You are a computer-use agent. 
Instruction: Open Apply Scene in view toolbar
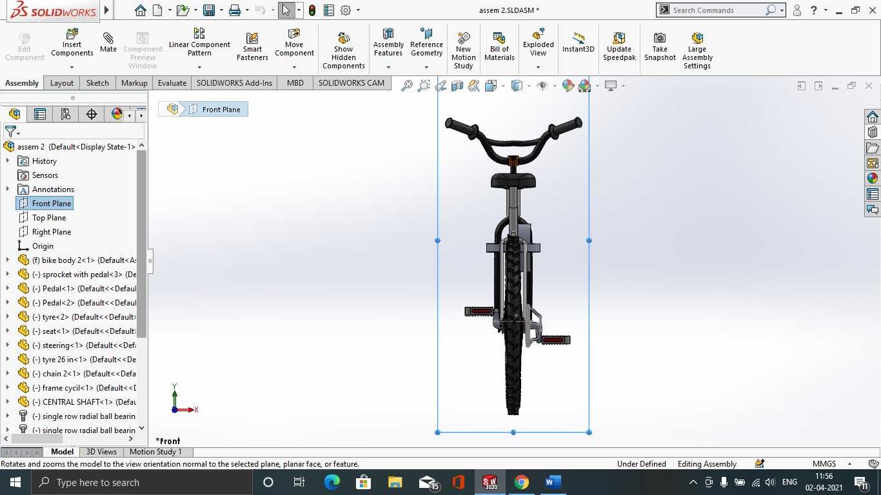(x=585, y=86)
